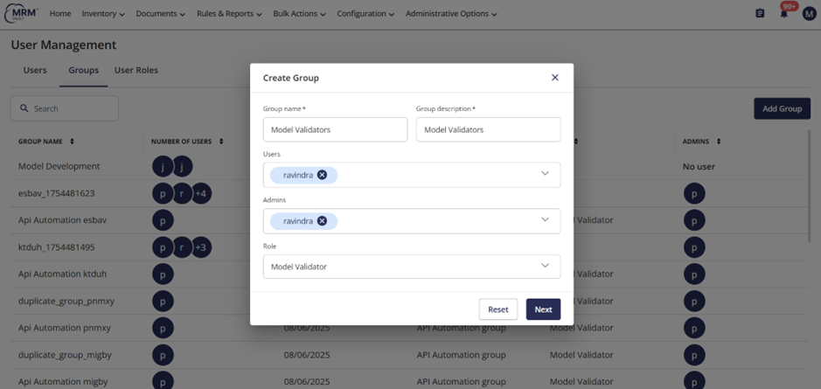This screenshot has height=389, width=821.
Task: Open the Role dropdown
Action: [x=411, y=267]
